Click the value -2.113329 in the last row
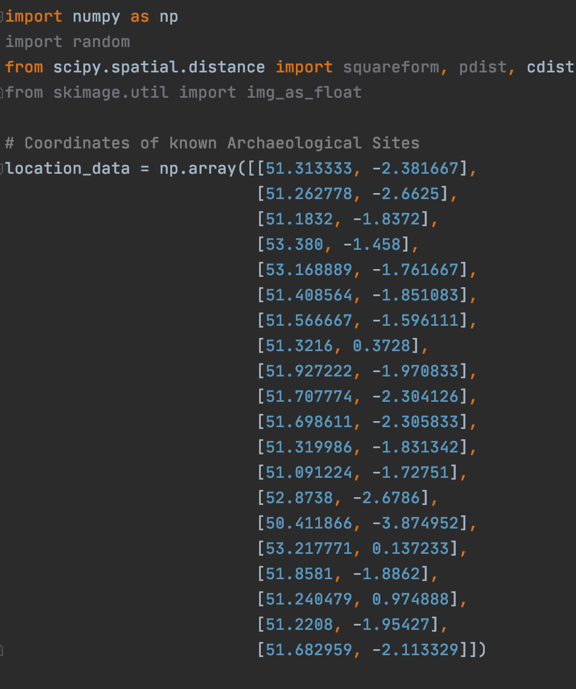The image size is (576, 689). pyautogui.click(x=415, y=650)
